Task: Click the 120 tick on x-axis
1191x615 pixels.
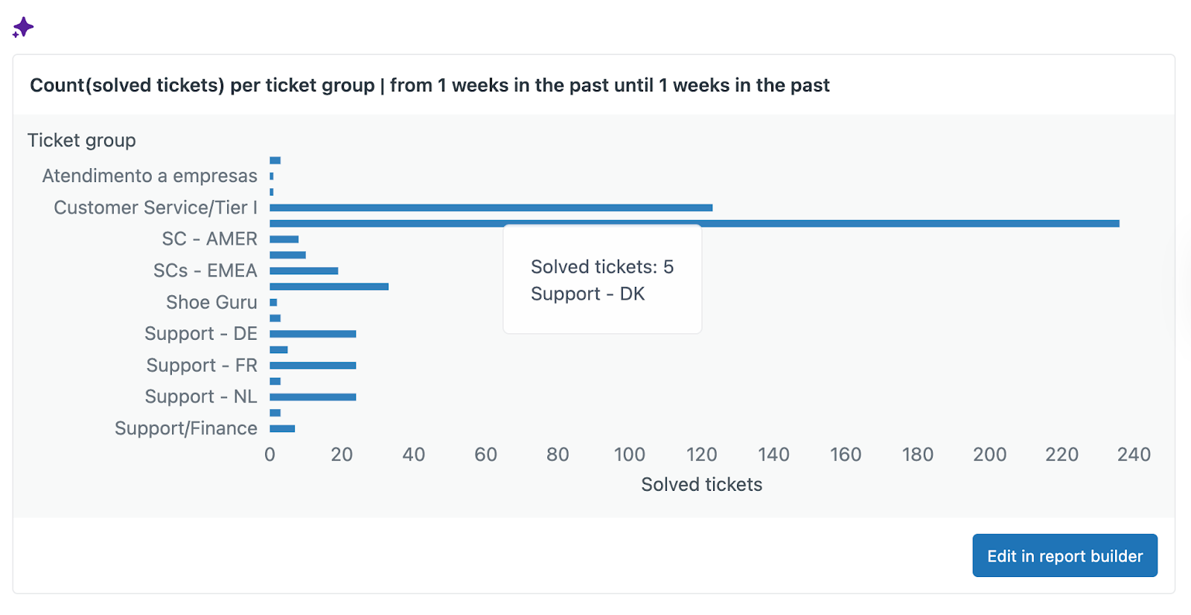Action: [701, 454]
